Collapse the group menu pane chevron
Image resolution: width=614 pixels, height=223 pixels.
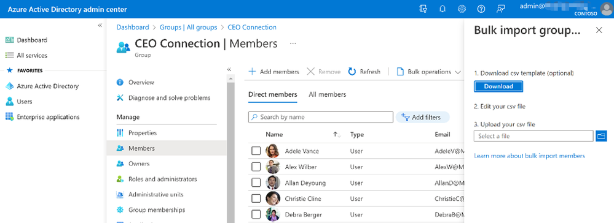click(x=229, y=69)
